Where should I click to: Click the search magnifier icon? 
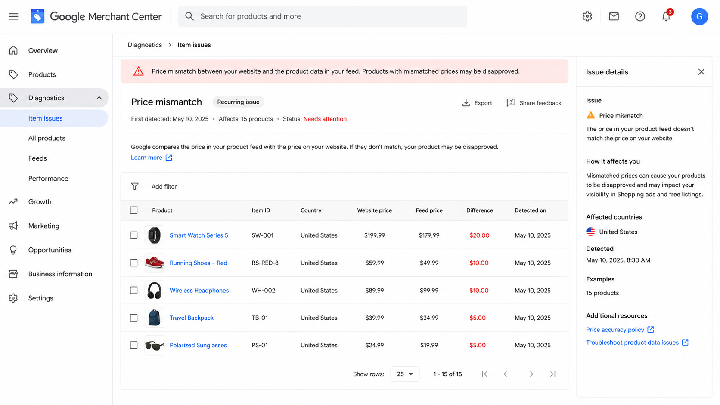tap(189, 16)
